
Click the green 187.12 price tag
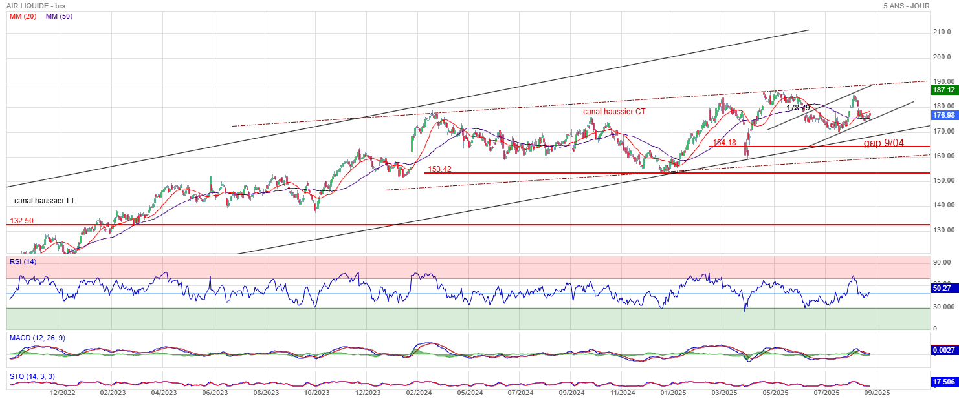pos(943,90)
